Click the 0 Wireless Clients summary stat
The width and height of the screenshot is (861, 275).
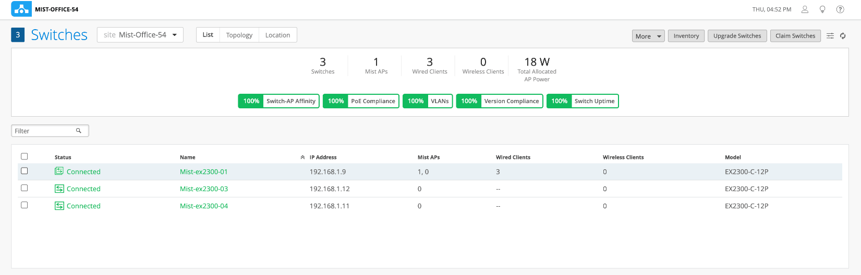(483, 66)
